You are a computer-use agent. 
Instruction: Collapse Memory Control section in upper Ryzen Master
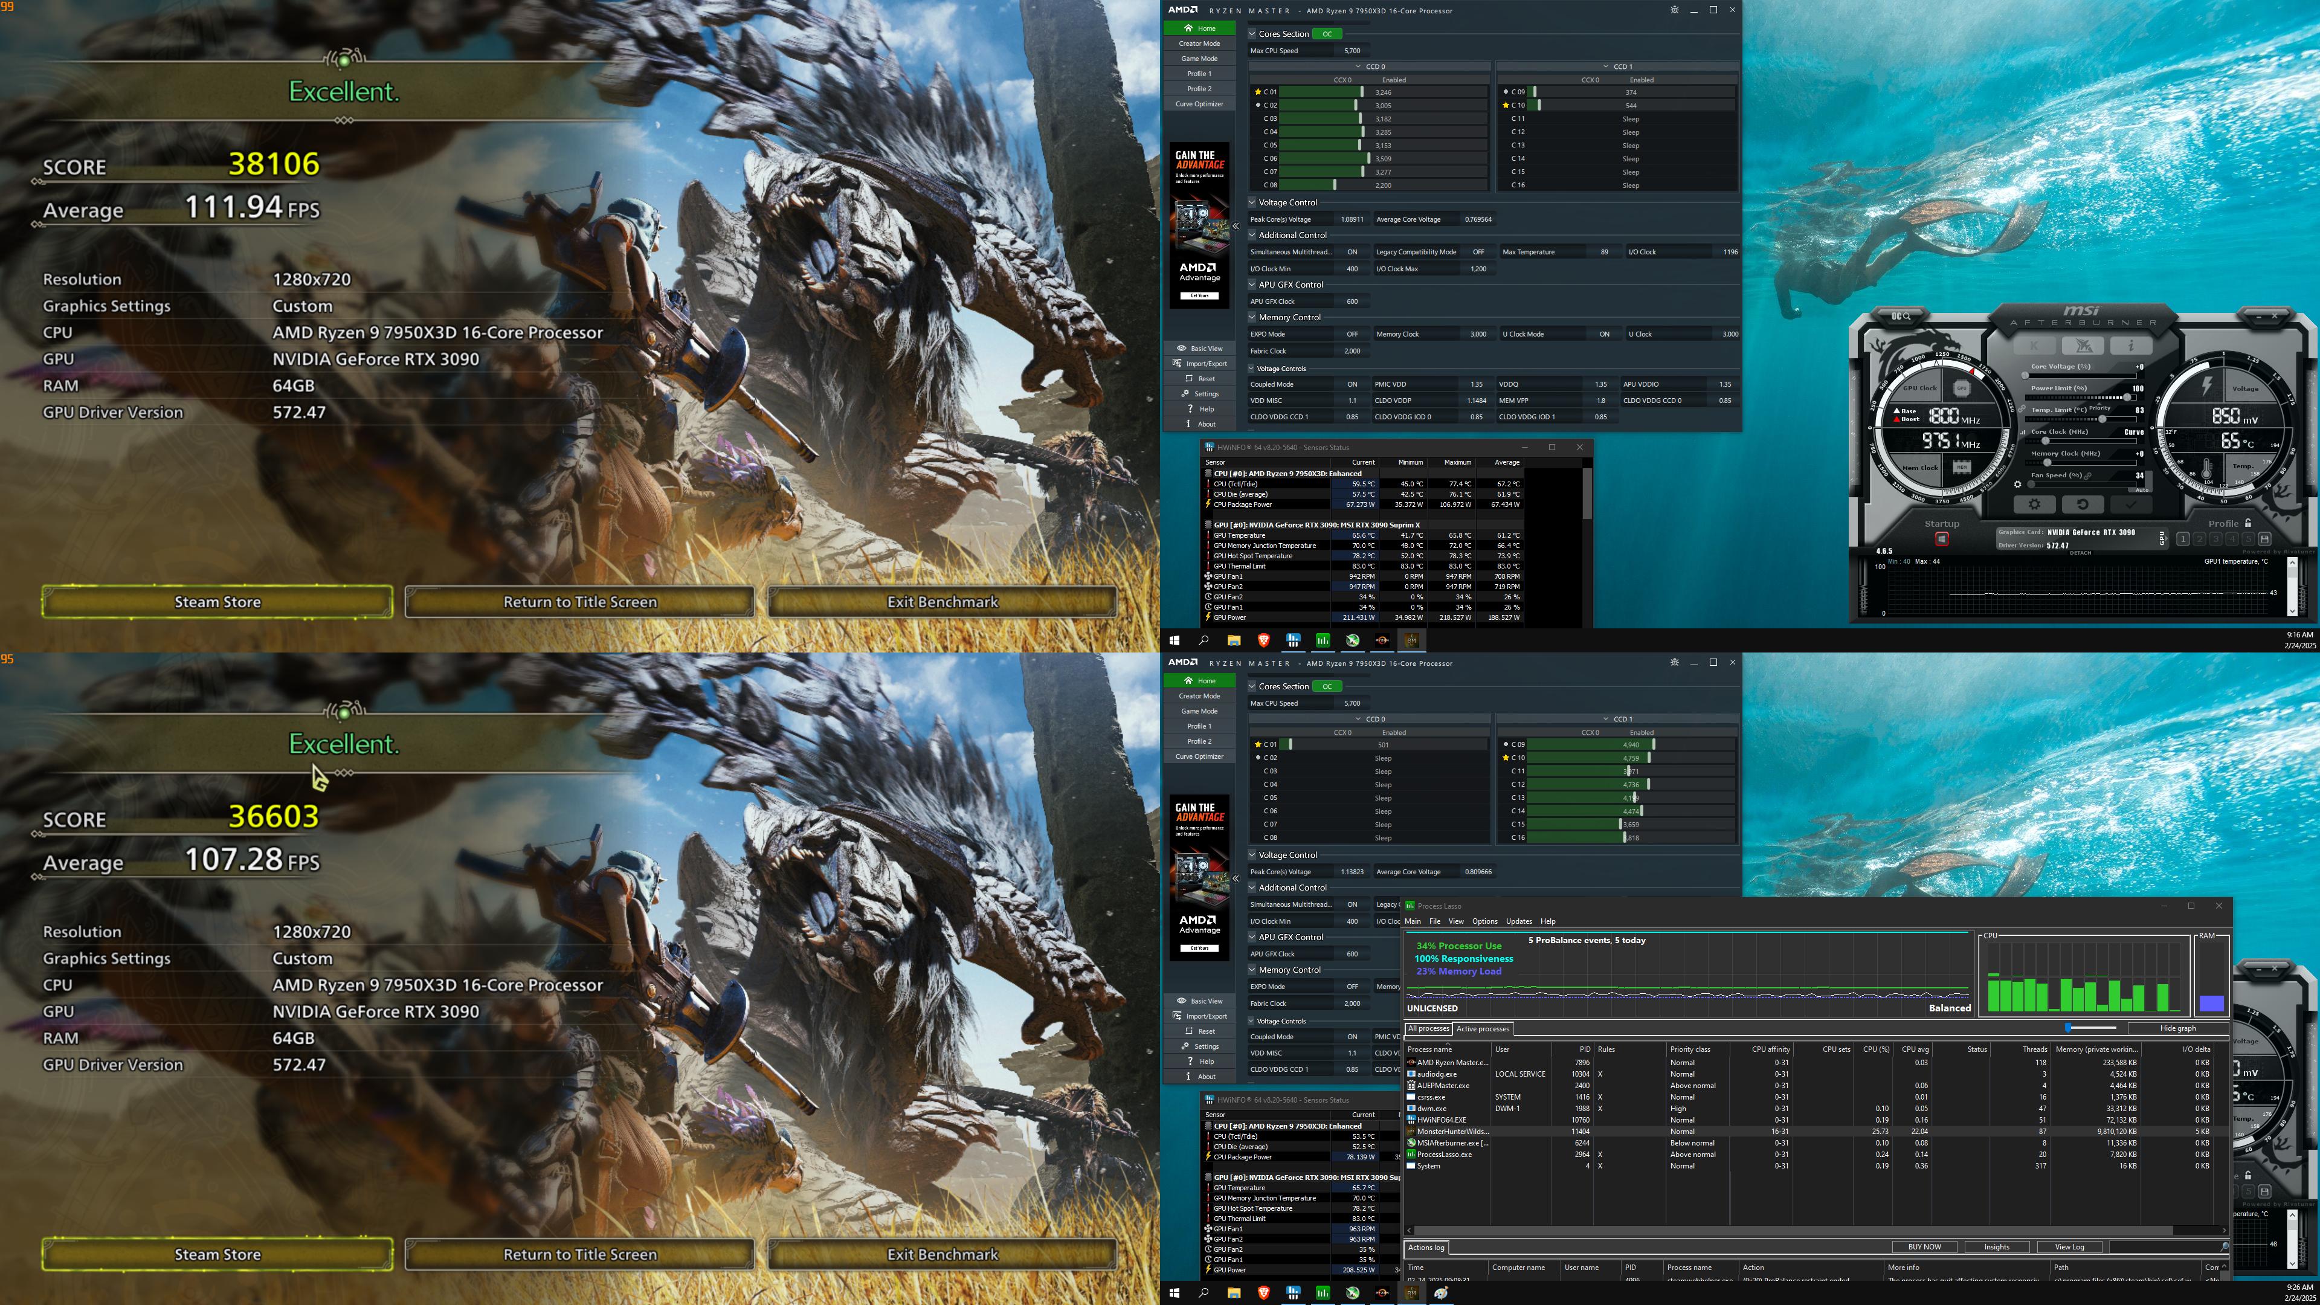(x=1252, y=317)
